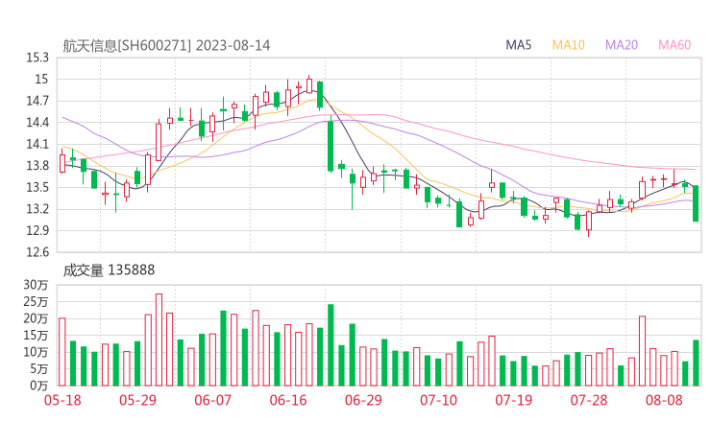Click the tallest red volume bar near 05-29
The image size is (711, 422).
[x=159, y=340]
